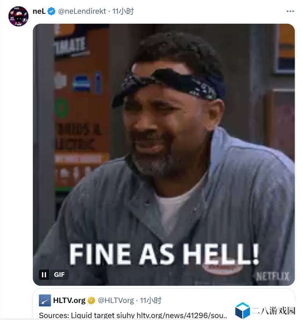Image resolution: width=303 pixels, height=320 pixels.
Task: Click the NETFLIX watermark on GIF
Action: (x=273, y=276)
